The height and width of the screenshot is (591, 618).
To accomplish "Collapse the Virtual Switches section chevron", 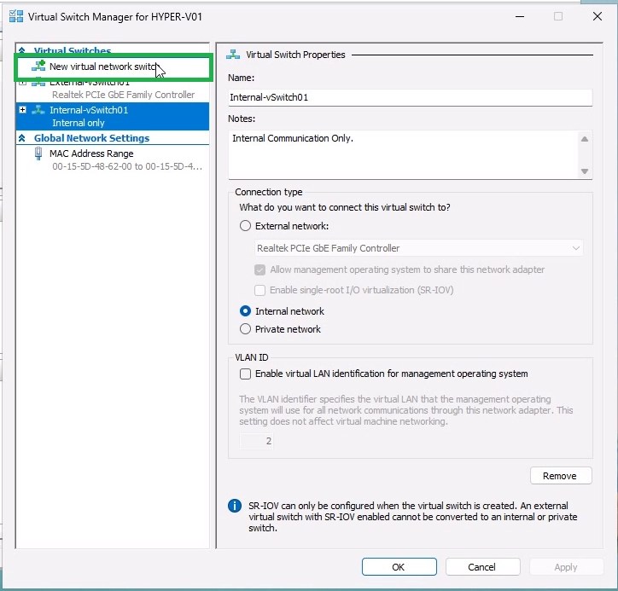I will pos(22,50).
